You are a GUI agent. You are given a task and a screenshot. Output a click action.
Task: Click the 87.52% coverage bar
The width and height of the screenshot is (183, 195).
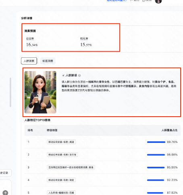click(x=155, y=193)
